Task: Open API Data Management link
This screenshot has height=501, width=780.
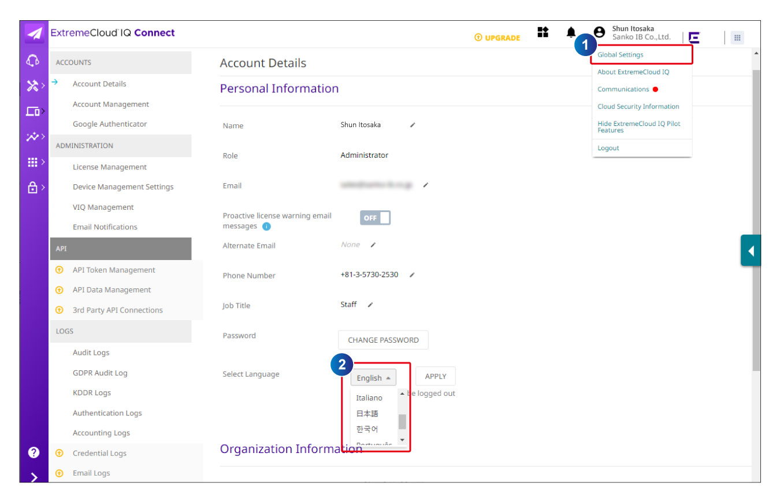Action: (x=112, y=290)
